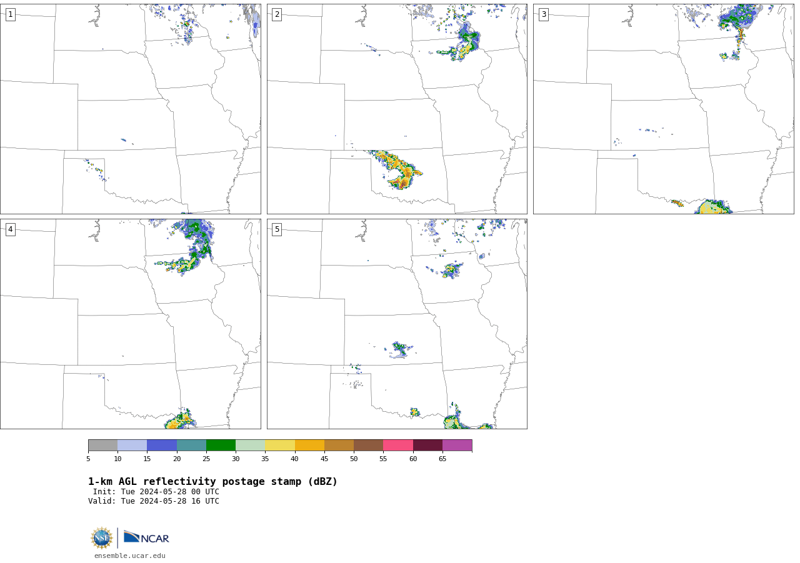Click the 'Valid: Tue 2024-05-28 16 UTC' line
This screenshot has height=563, width=800.
pyautogui.click(x=154, y=501)
